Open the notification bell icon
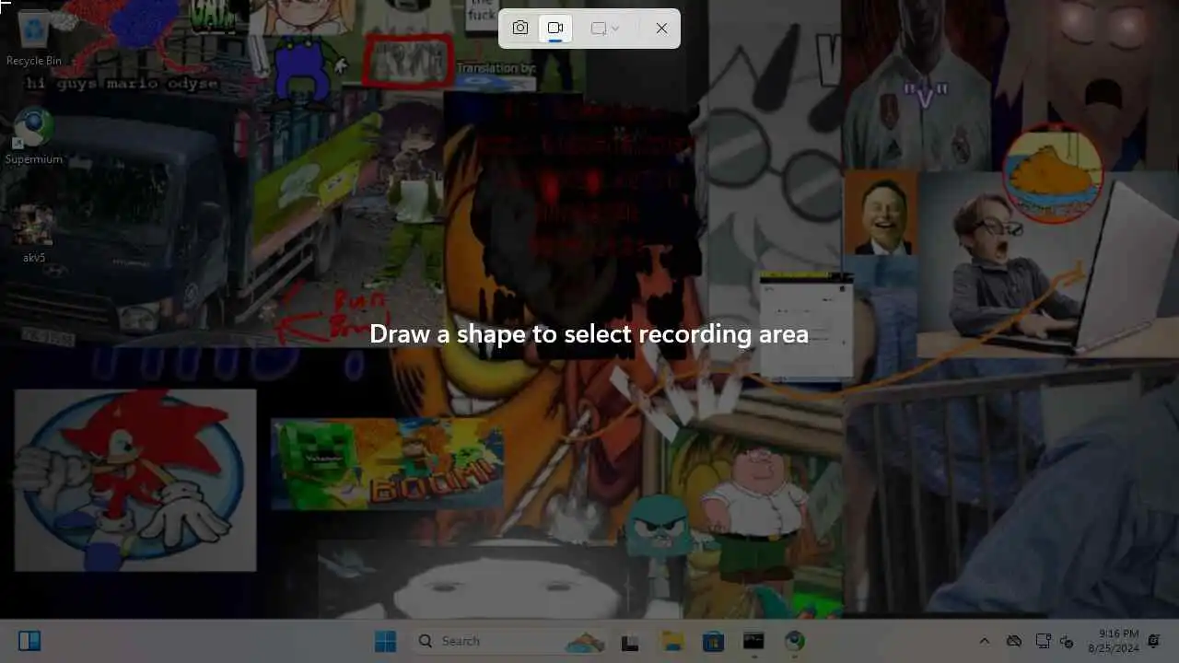Screen dimensions: 1179x663 click(1153, 641)
